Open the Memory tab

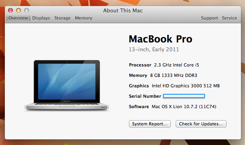(x=83, y=18)
